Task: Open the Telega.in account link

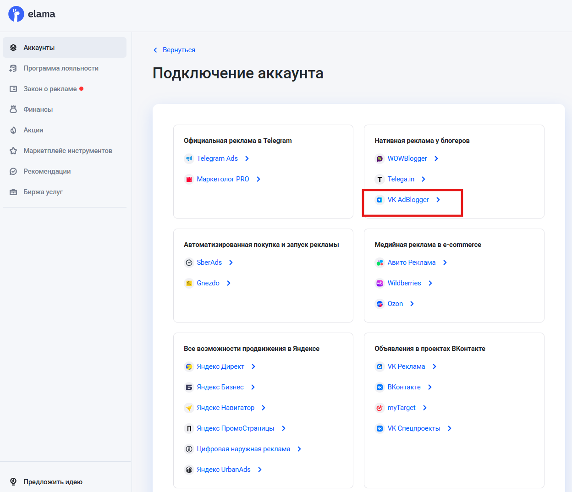Action: [x=401, y=179]
